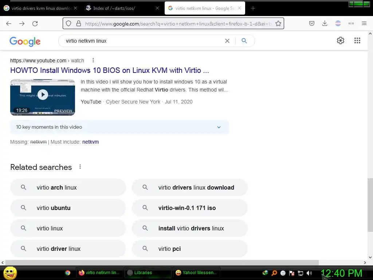Open a new browser tab

click(x=253, y=8)
